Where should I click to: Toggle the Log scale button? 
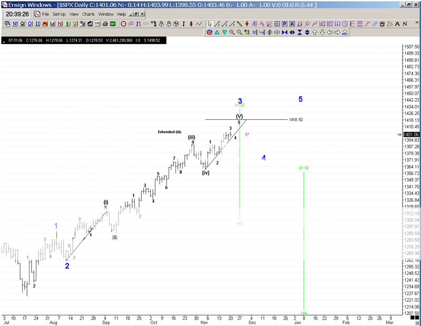pos(261,33)
